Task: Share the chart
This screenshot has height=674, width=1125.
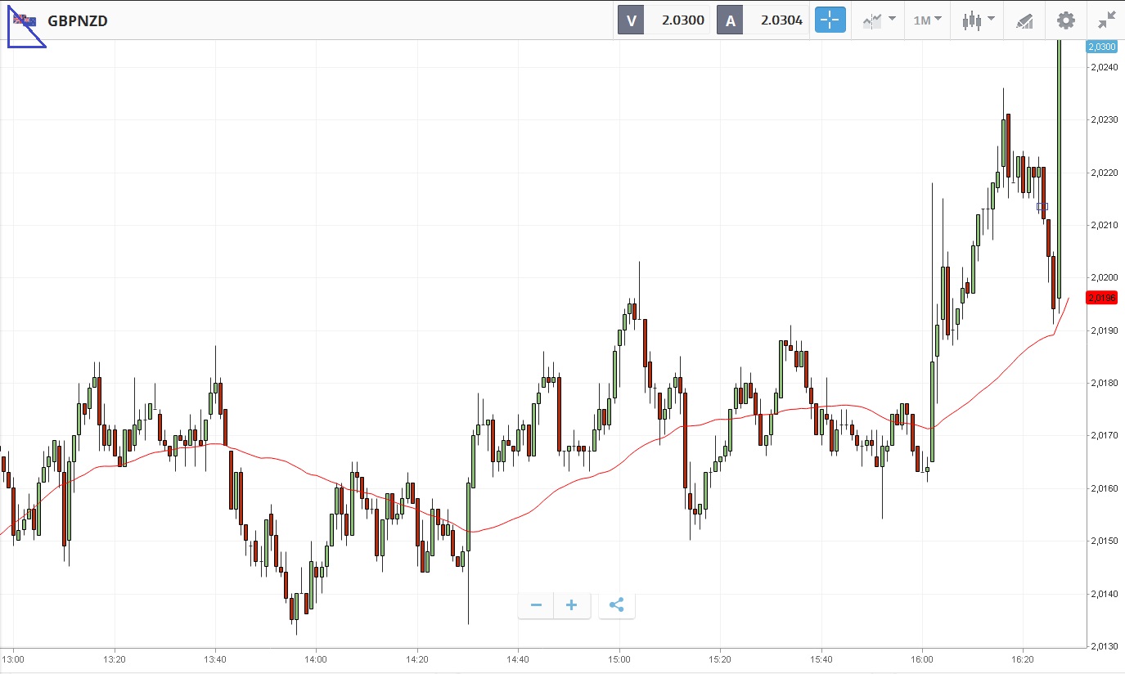Action: pos(617,605)
